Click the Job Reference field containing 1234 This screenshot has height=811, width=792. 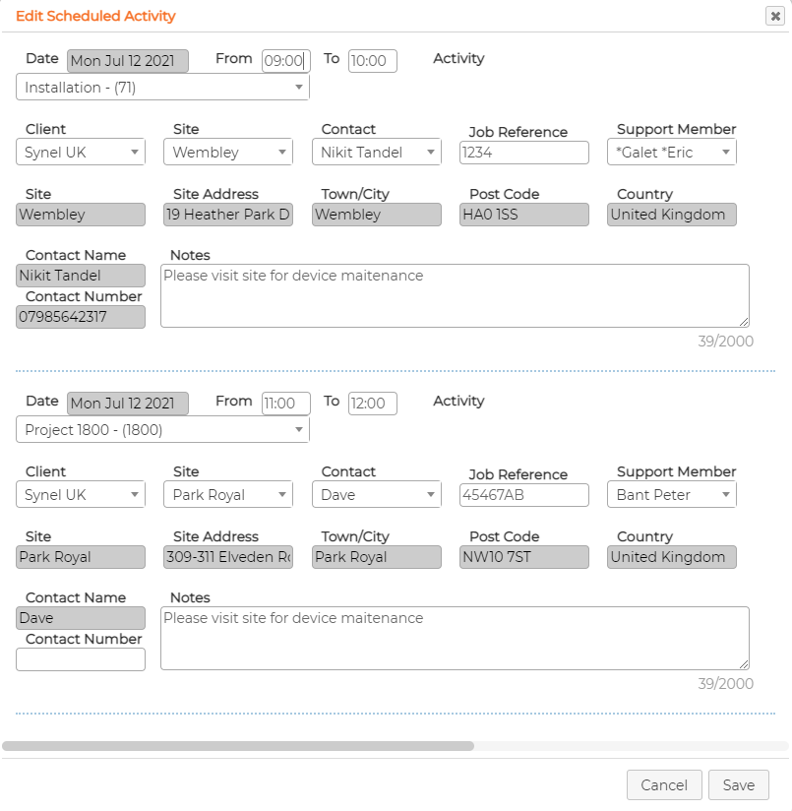[x=524, y=153]
